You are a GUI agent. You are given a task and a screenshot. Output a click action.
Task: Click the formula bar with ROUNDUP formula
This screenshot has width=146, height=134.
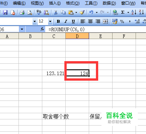click(96, 29)
